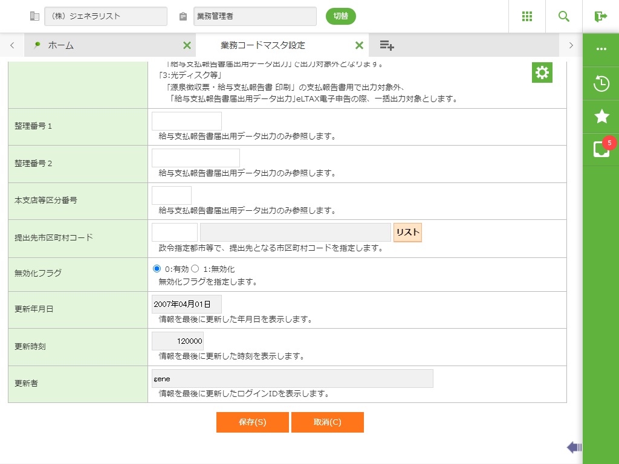Close the 業務コードマスタ設定 tab
Screen dimensions: 619x464
pos(359,45)
